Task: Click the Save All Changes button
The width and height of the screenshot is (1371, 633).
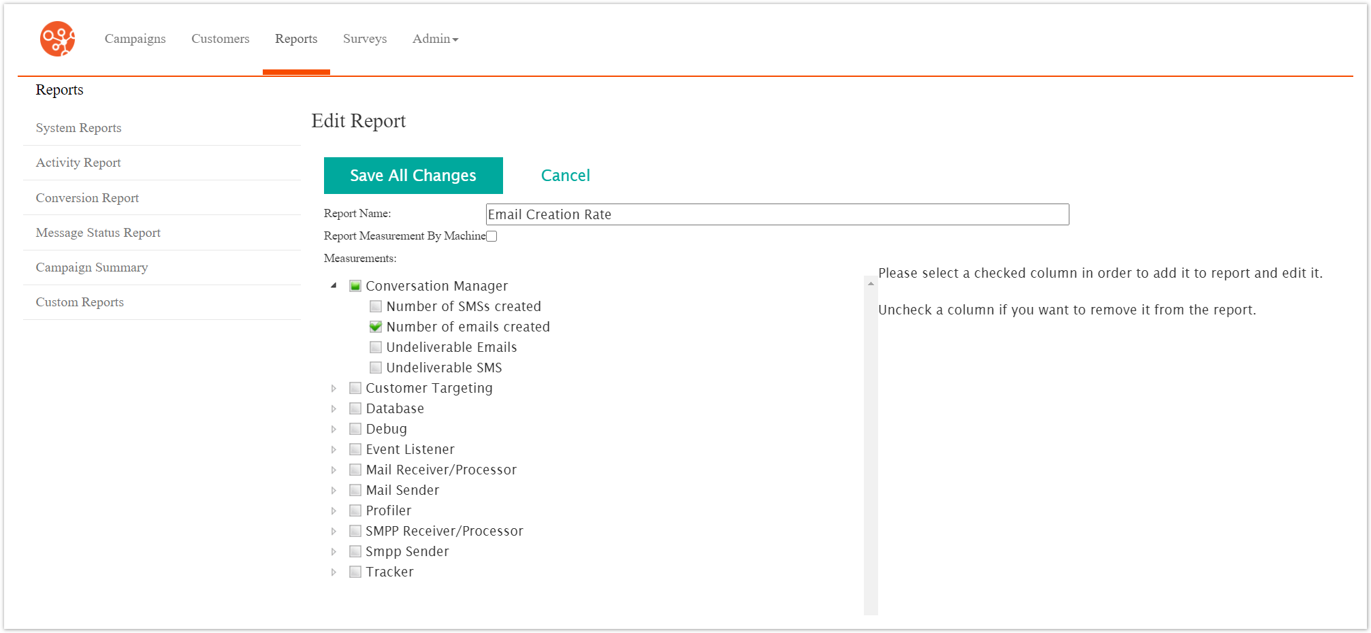Action: (413, 175)
